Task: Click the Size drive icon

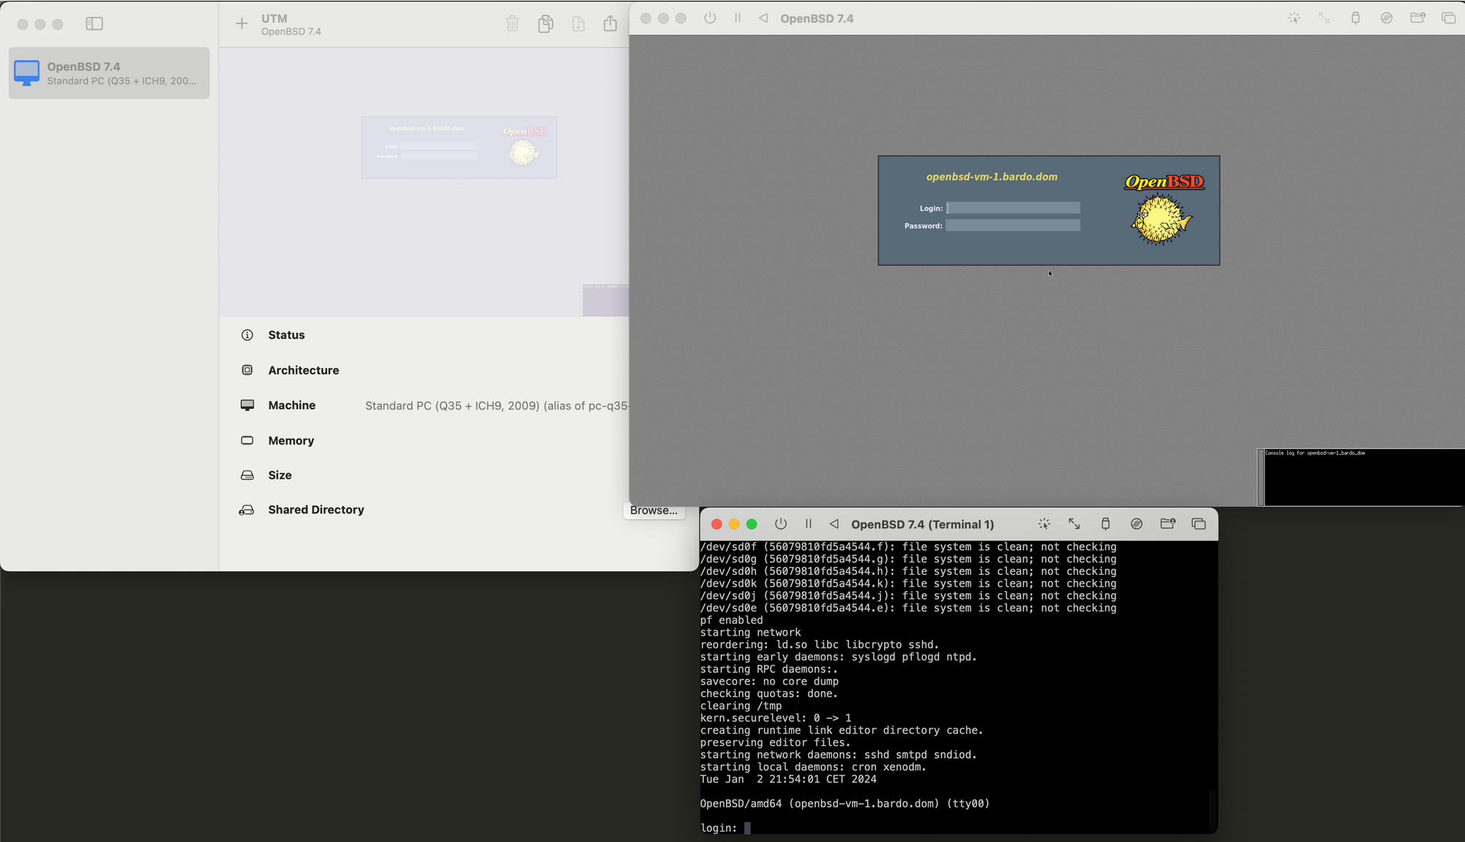Action: [248, 475]
